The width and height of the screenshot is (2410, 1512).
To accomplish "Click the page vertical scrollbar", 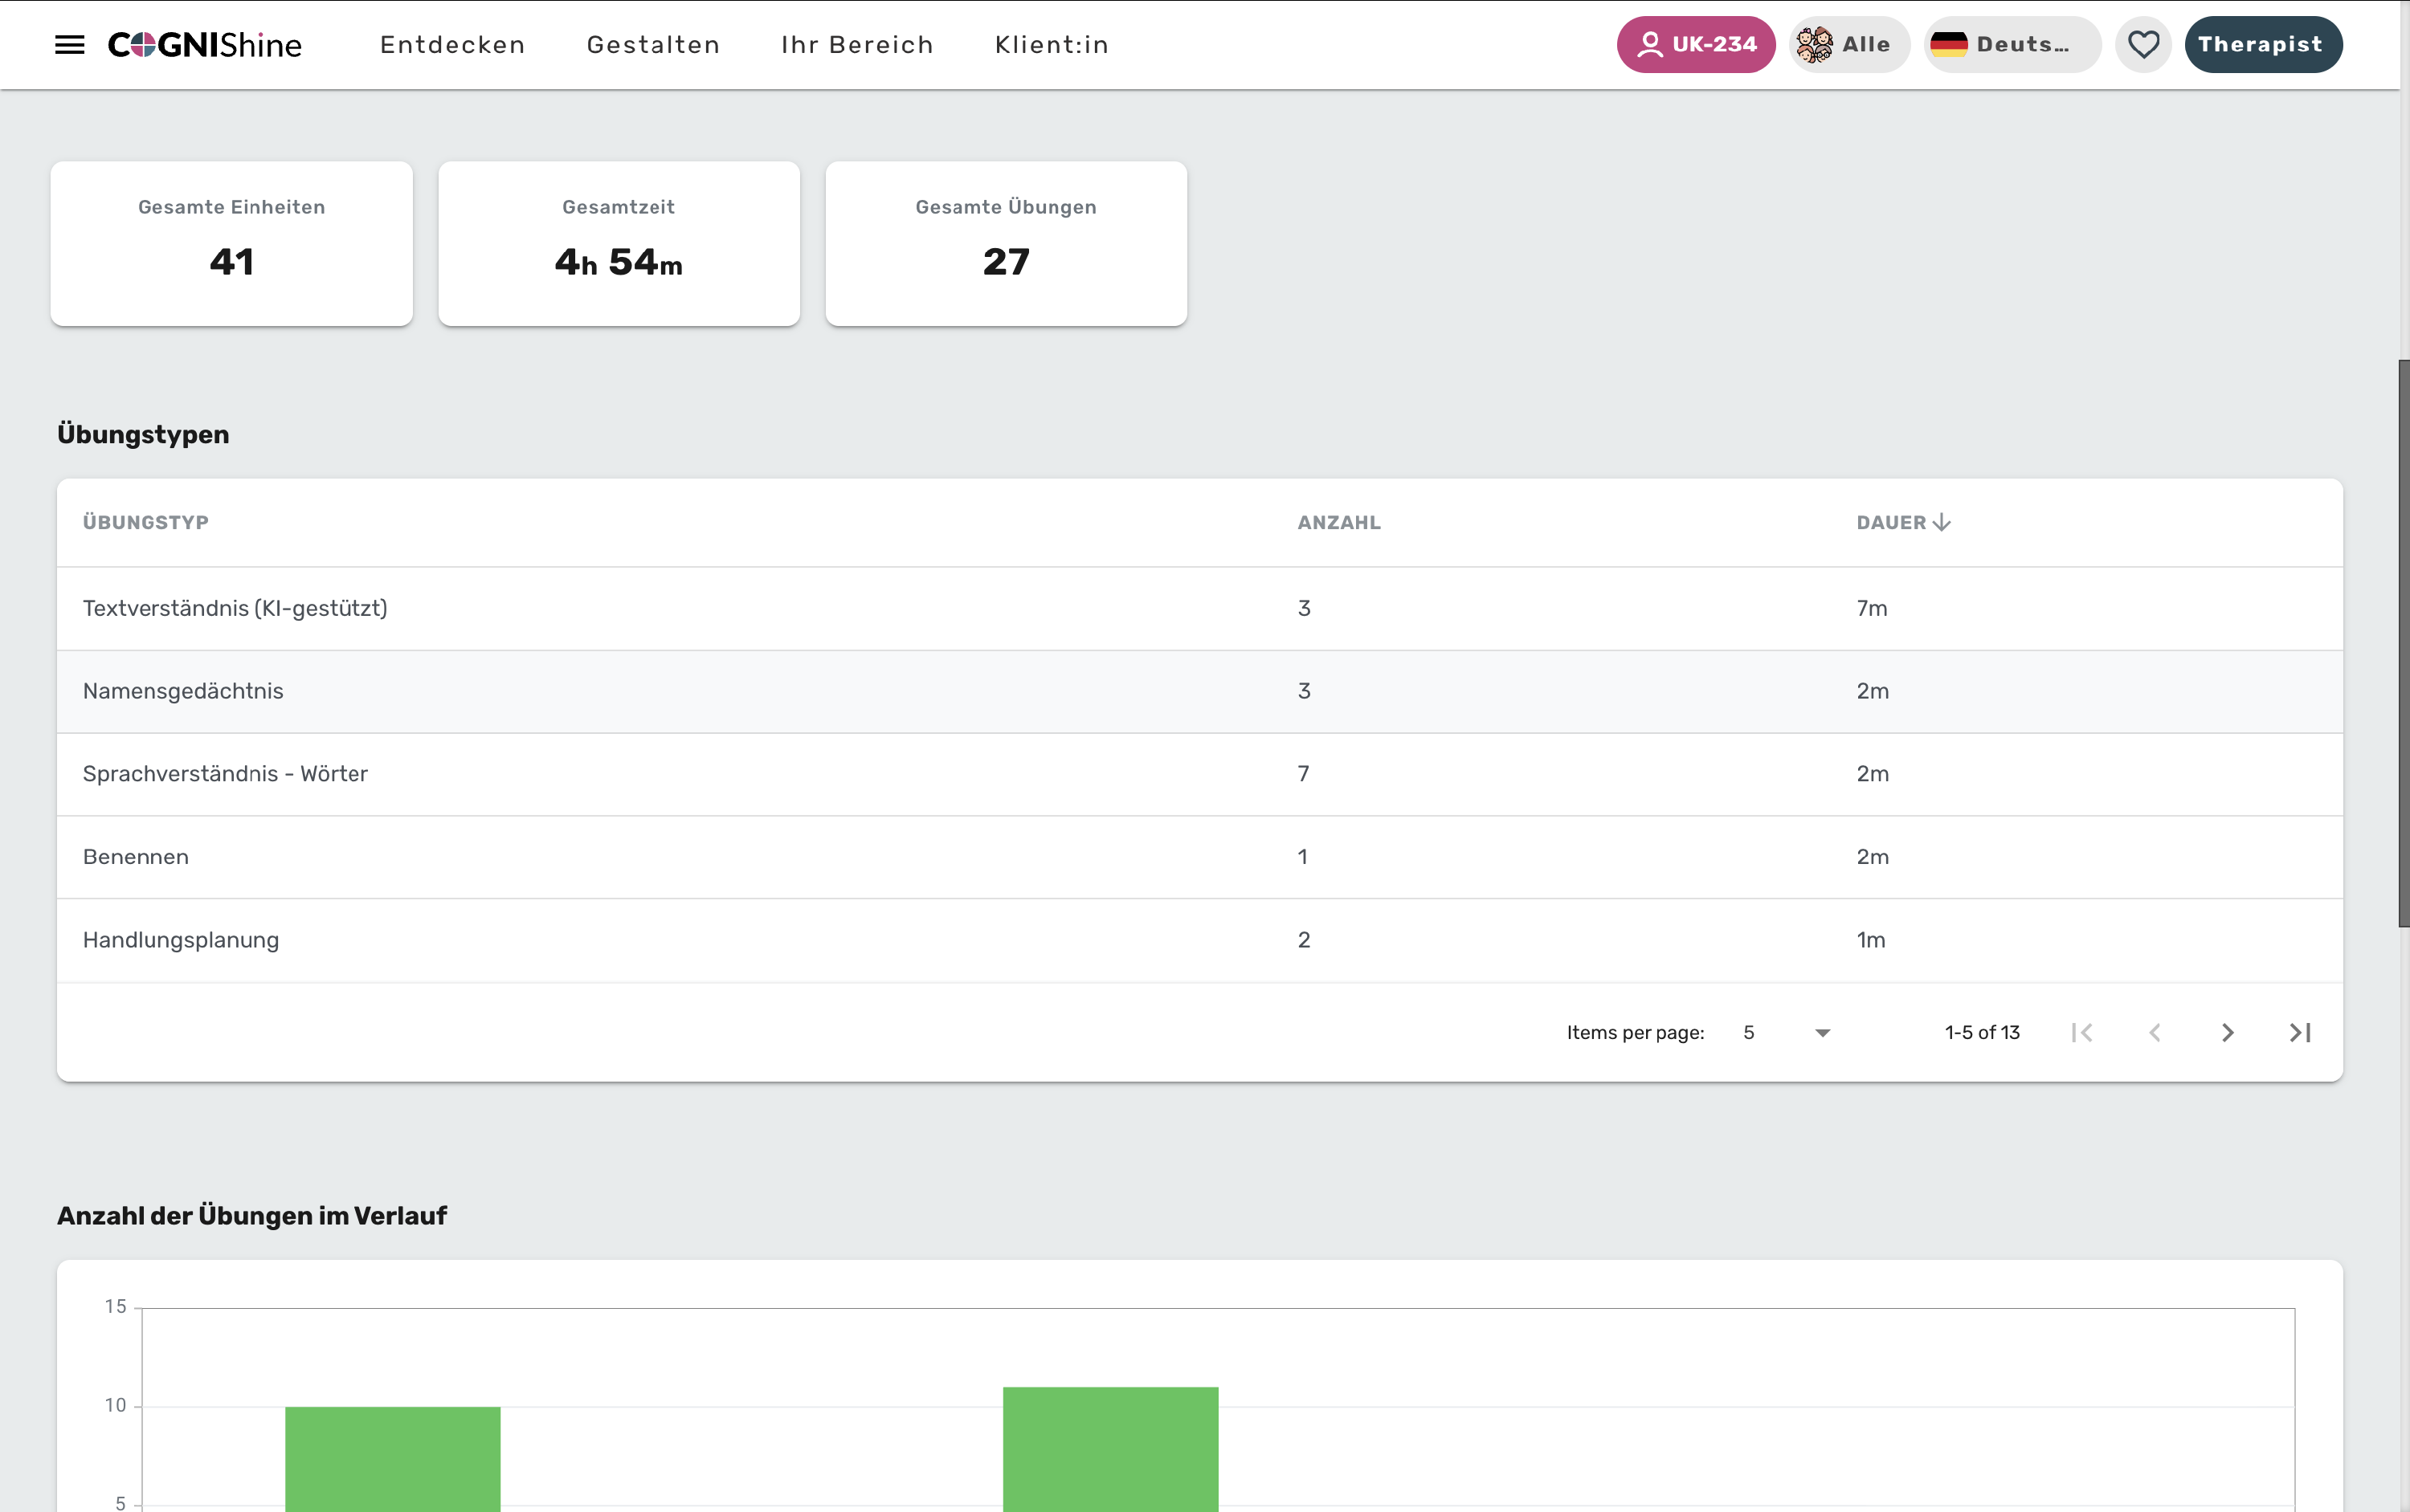I will tap(2403, 643).
